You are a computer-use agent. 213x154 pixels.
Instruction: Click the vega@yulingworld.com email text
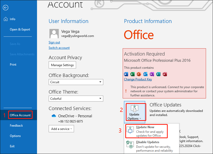pos(78,36)
